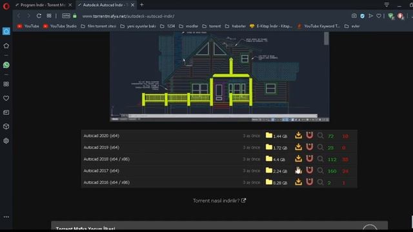The height and width of the screenshot is (232, 413).
Task: Click the Autocad 2019 (x64) row title
Action: [101, 148]
